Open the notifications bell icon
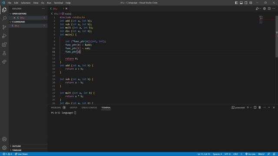The image size is (278, 156). [x=274, y=154]
